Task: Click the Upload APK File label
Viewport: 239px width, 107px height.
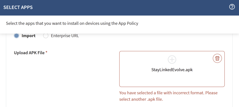Action: pyautogui.click(x=29, y=53)
